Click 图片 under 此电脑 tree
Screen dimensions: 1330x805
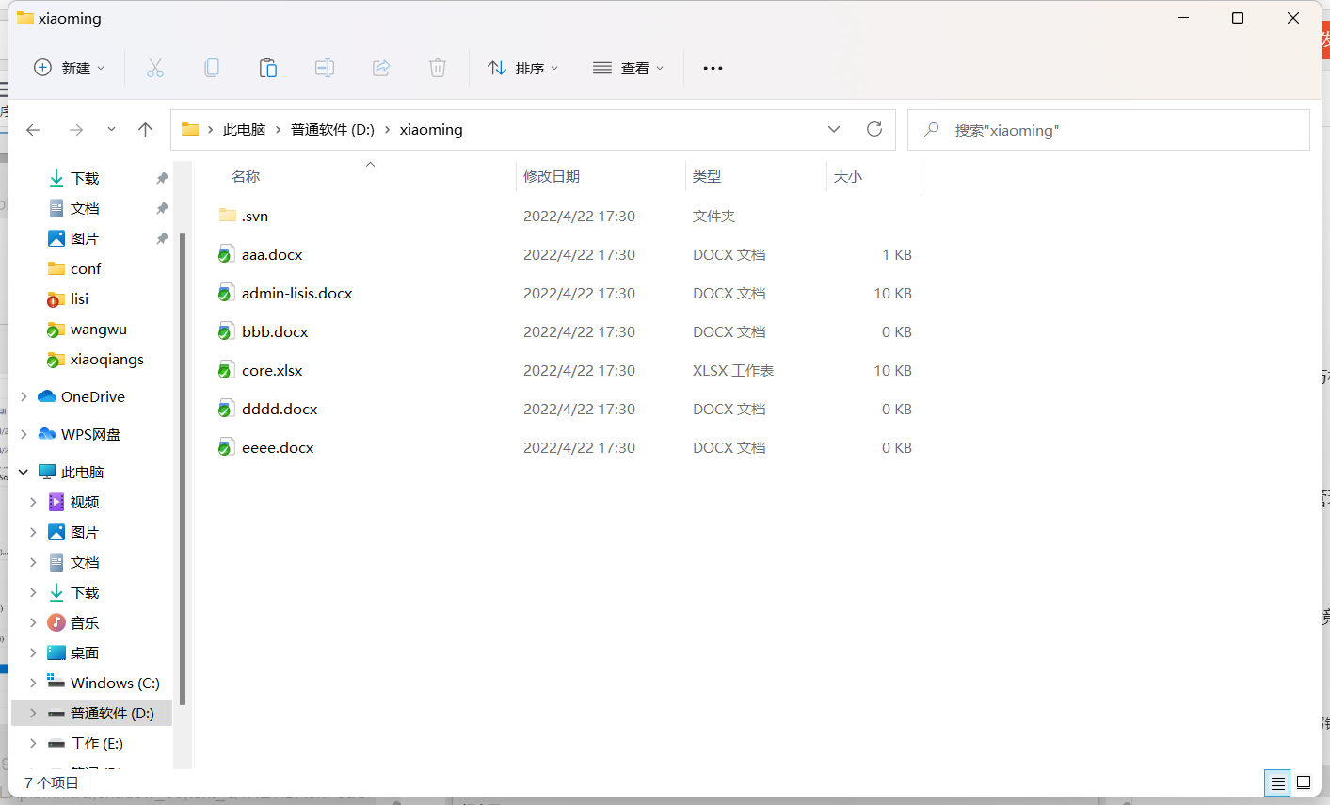(x=73, y=532)
